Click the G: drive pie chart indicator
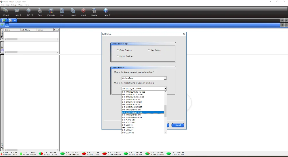288x157 pixels. click(126, 154)
